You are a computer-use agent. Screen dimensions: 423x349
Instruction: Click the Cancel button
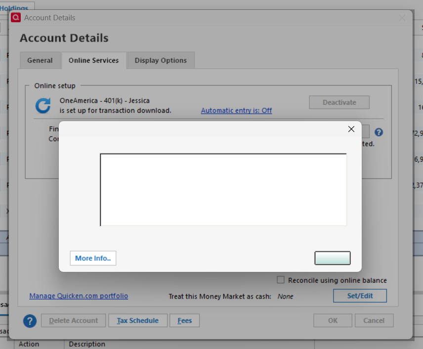pos(374,320)
